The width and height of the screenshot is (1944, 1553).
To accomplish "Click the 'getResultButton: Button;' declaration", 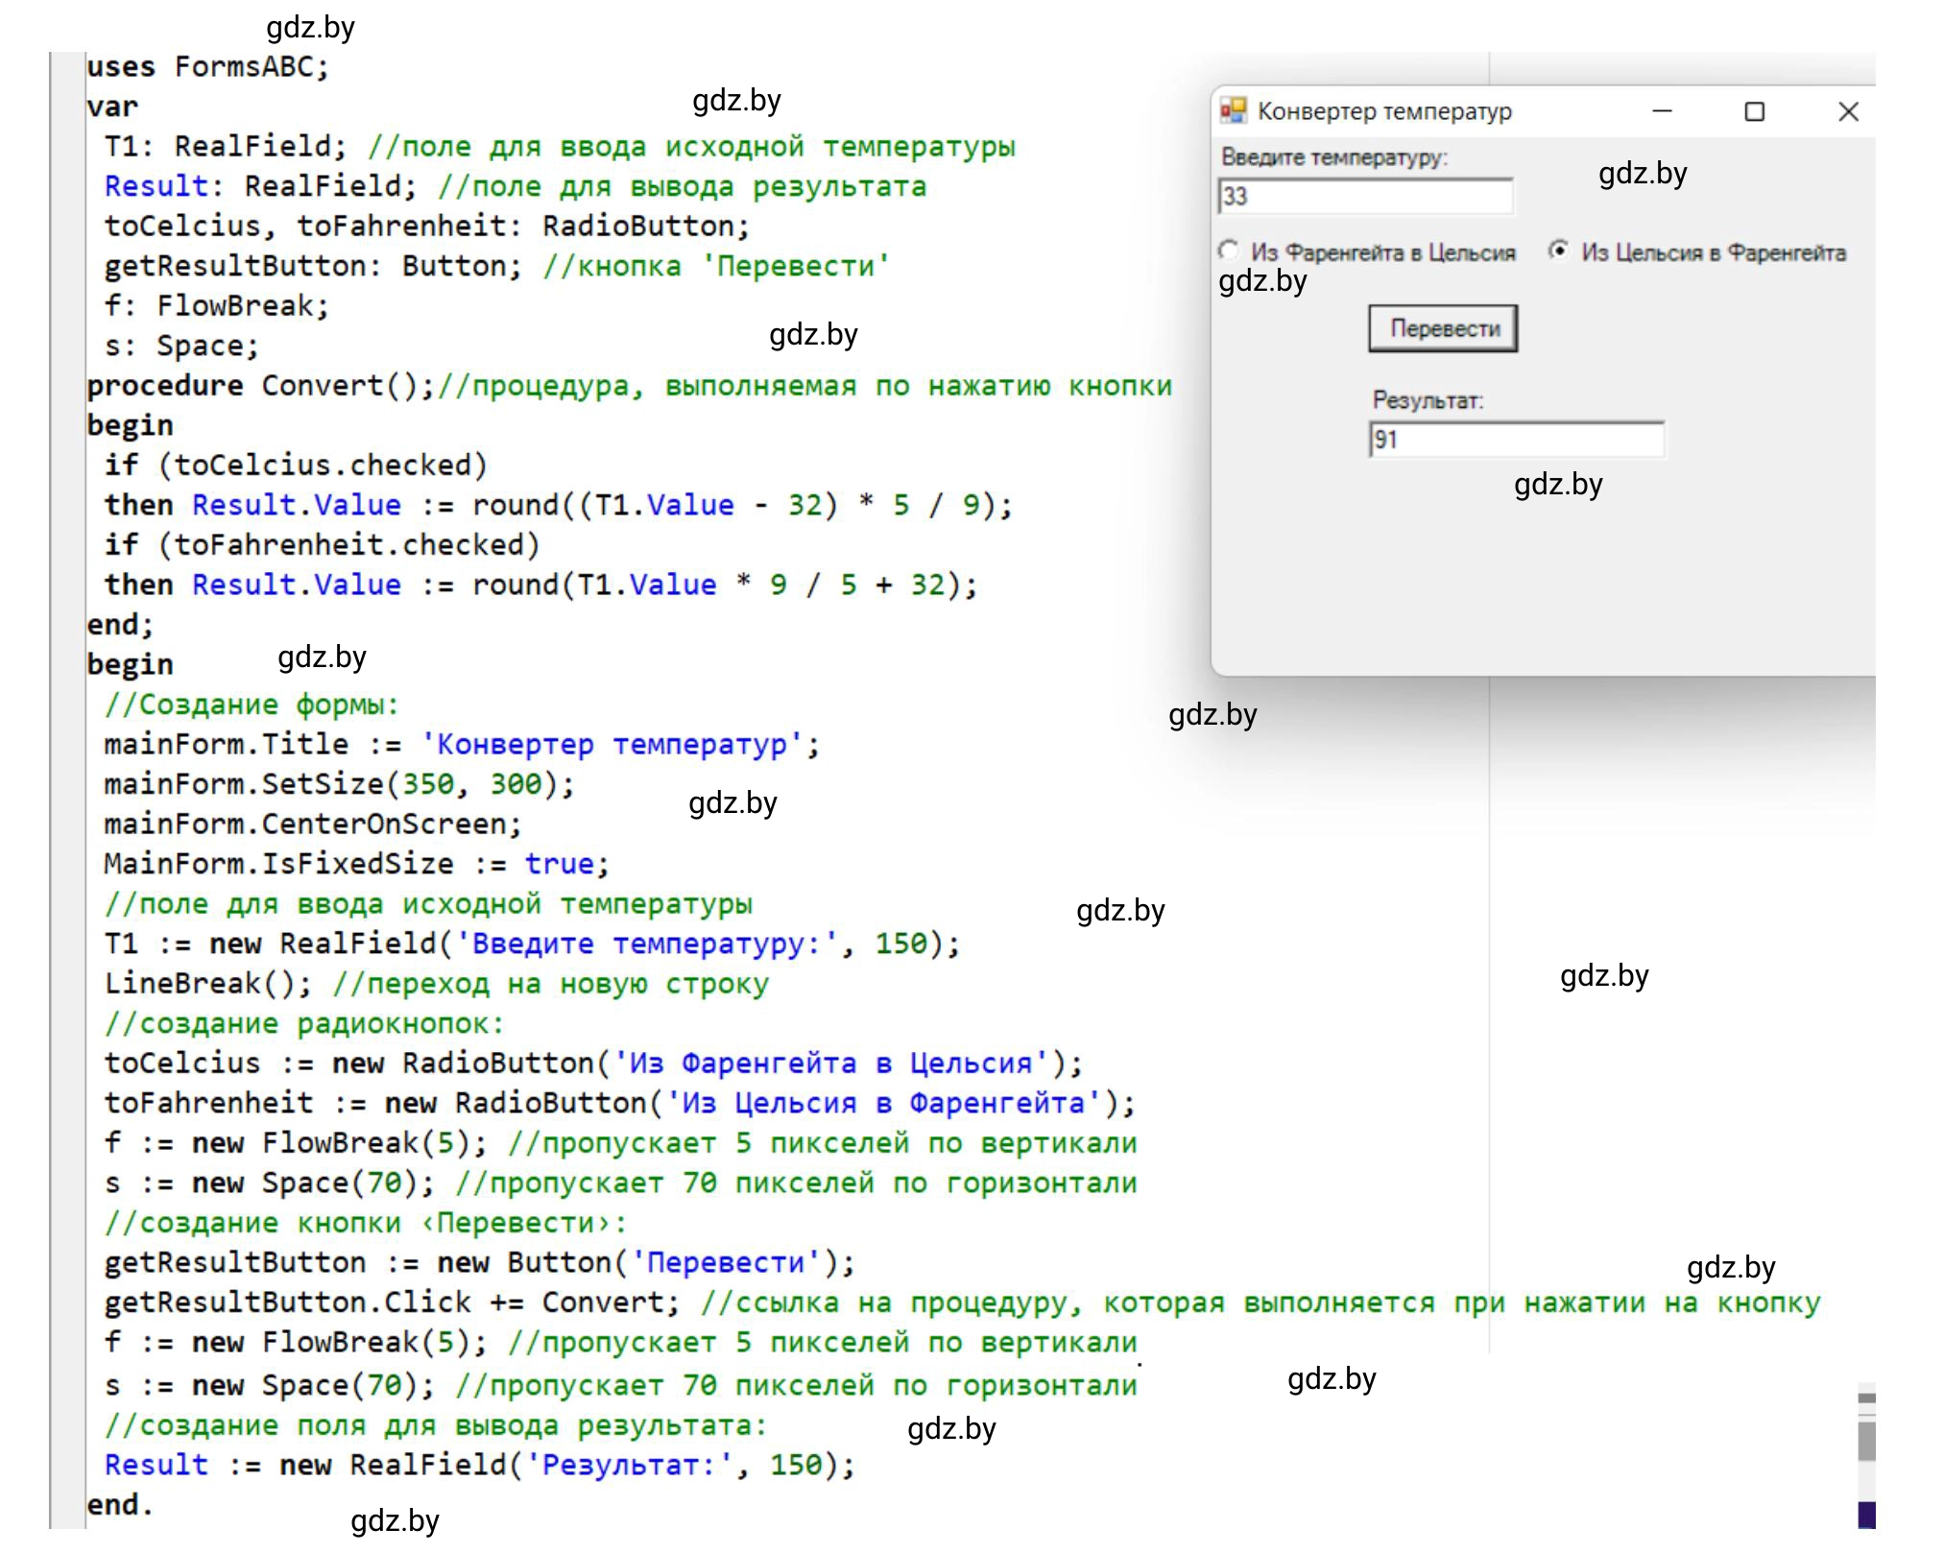I will coord(497,266).
